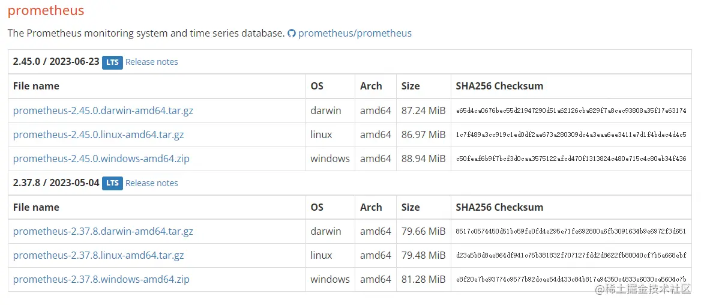Image resolution: width=701 pixels, height=305 pixels.
Task: Click the prometheus section heading
Action: pyautogui.click(x=46, y=10)
